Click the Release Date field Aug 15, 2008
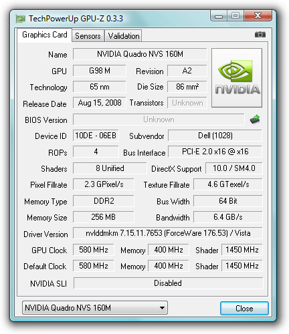 pyautogui.click(x=100, y=103)
